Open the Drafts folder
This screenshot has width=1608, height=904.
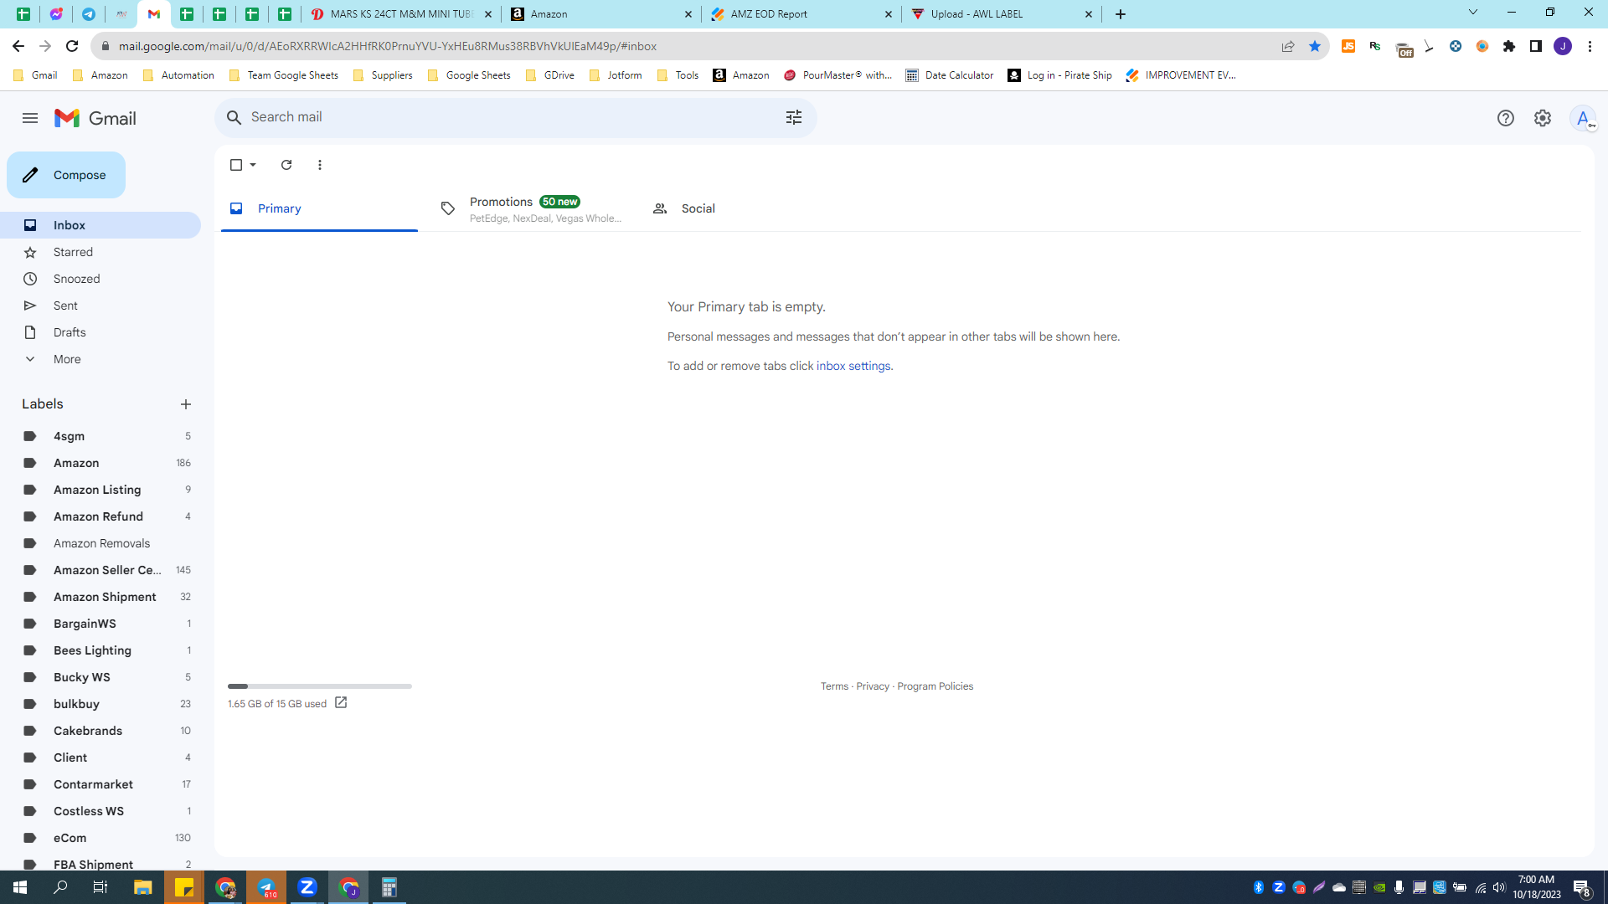point(100,332)
